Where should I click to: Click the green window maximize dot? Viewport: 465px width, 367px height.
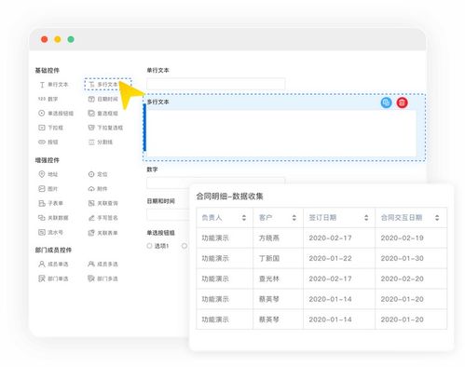coord(71,39)
